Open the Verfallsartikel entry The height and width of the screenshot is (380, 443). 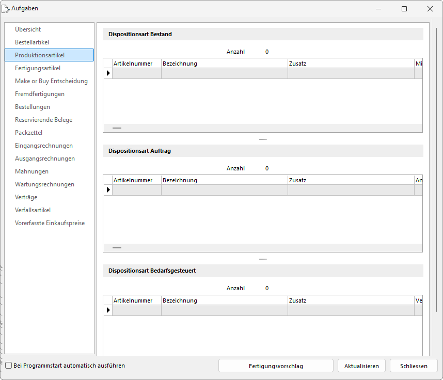point(33,210)
